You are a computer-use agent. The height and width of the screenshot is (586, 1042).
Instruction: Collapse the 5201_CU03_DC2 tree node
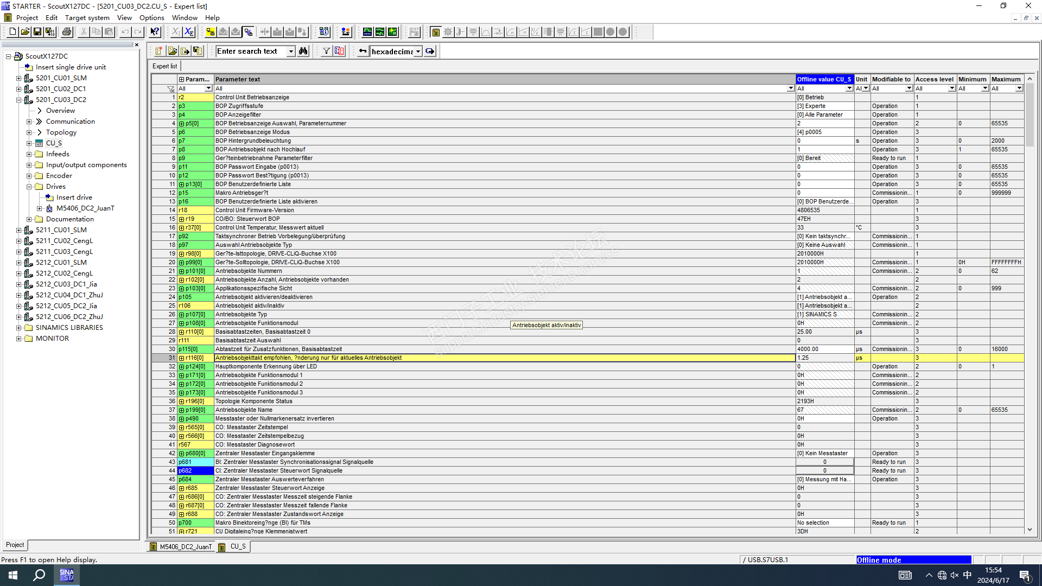[x=18, y=100]
